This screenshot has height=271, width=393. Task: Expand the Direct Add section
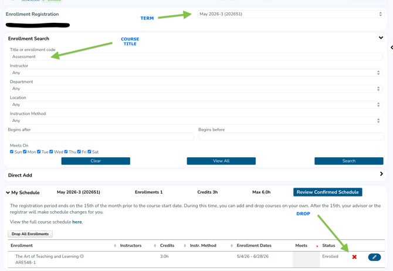pyautogui.click(x=381, y=174)
